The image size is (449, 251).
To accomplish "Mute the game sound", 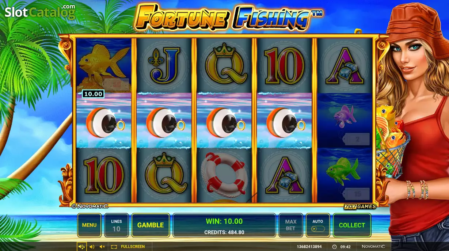I will (102, 247).
